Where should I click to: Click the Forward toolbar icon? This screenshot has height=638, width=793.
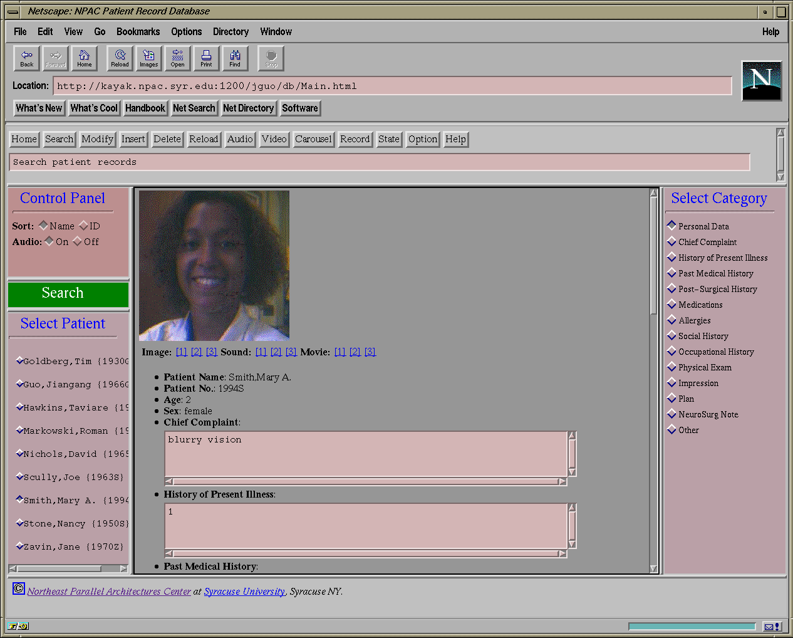point(55,58)
